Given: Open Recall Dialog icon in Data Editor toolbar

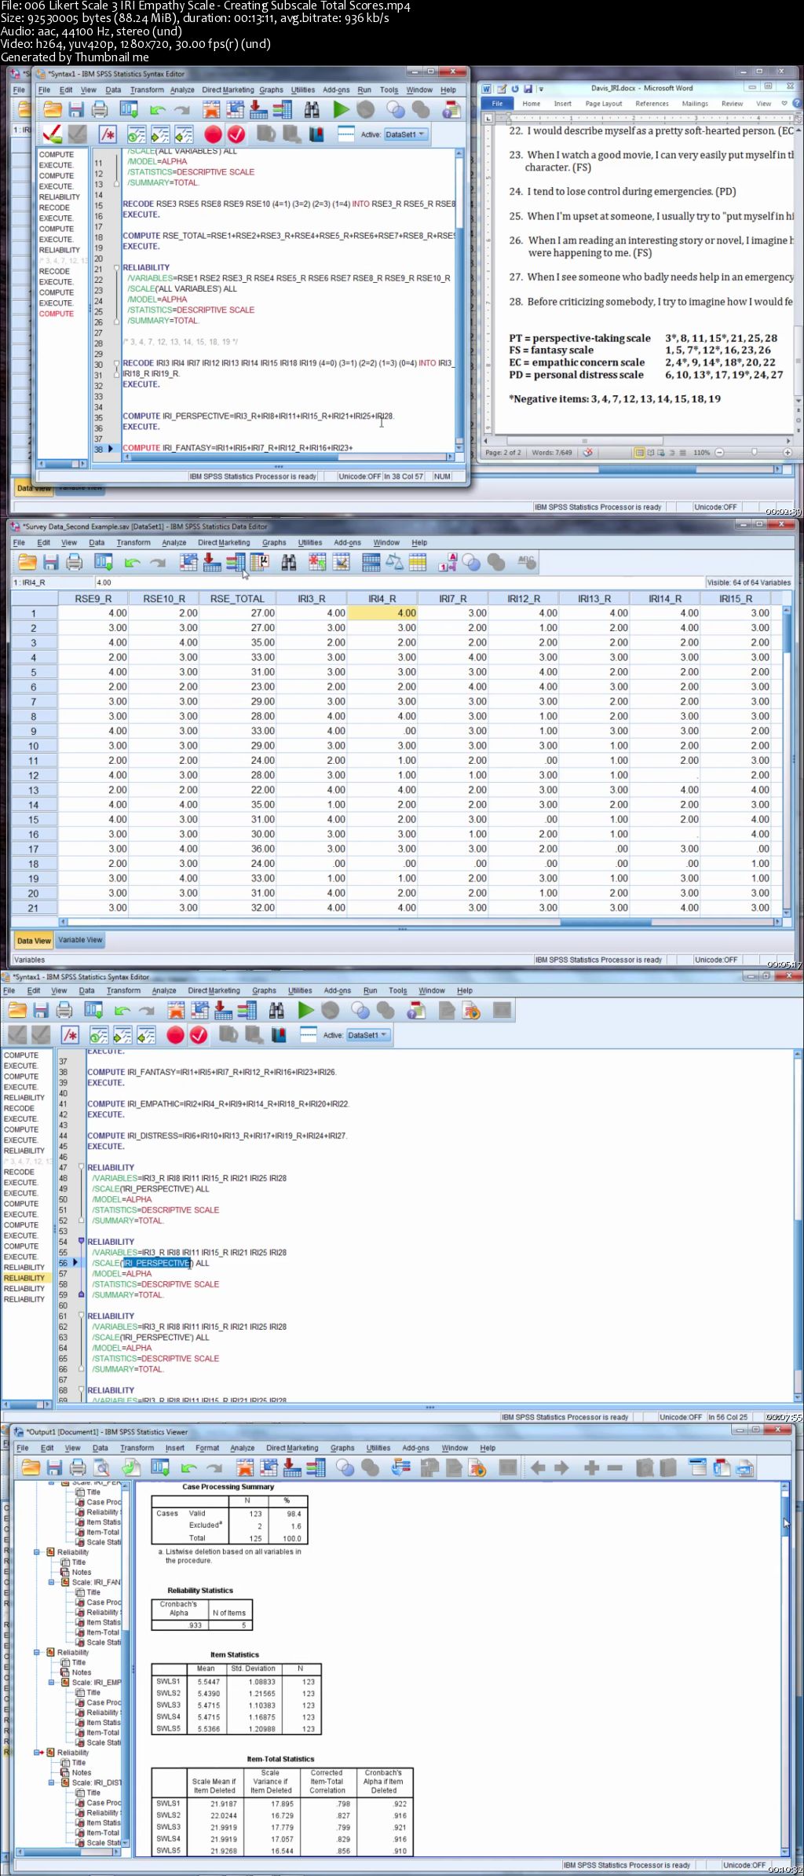Looking at the screenshot, I should 104,562.
